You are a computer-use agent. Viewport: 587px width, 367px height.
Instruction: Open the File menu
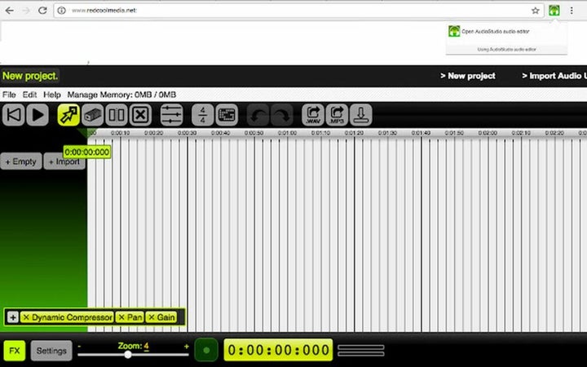pos(10,95)
